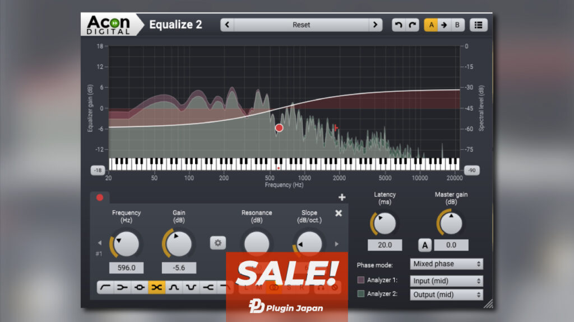Toggle automatic master gain A button
The height and width of the screenshot is (322, 574).
425,245
